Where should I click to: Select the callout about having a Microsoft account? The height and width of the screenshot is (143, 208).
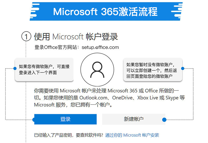coord(44,69)
